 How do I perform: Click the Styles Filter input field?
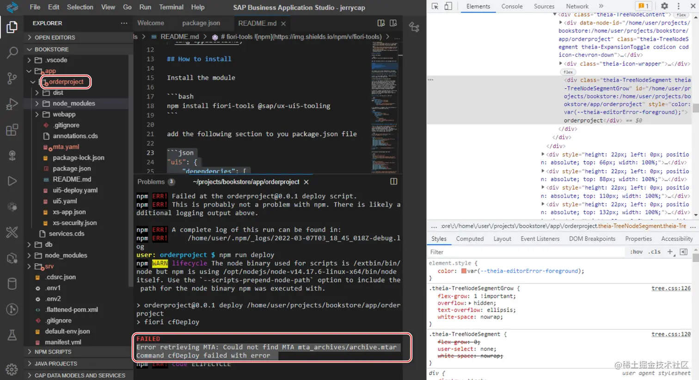pos(527,252)
